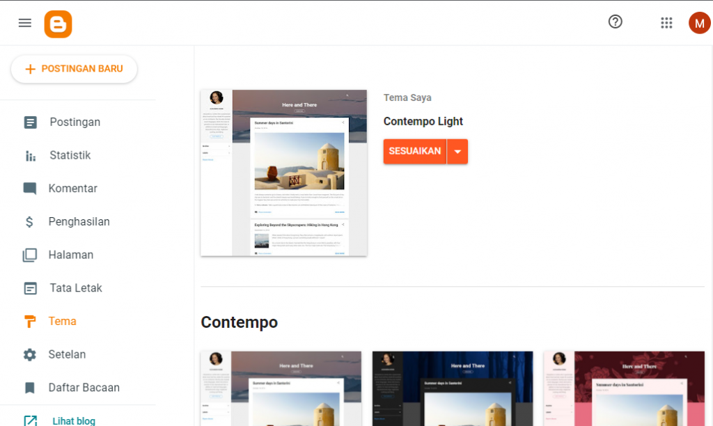Open the account avatar menu
The image size is (713, 426).
[x=700, y=22]
